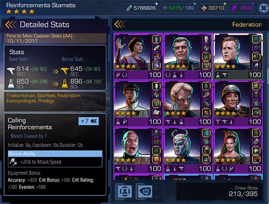Select the Picard crew card
Image resolution: width=269 pixels, height=204 pixels.
point(138,150)
